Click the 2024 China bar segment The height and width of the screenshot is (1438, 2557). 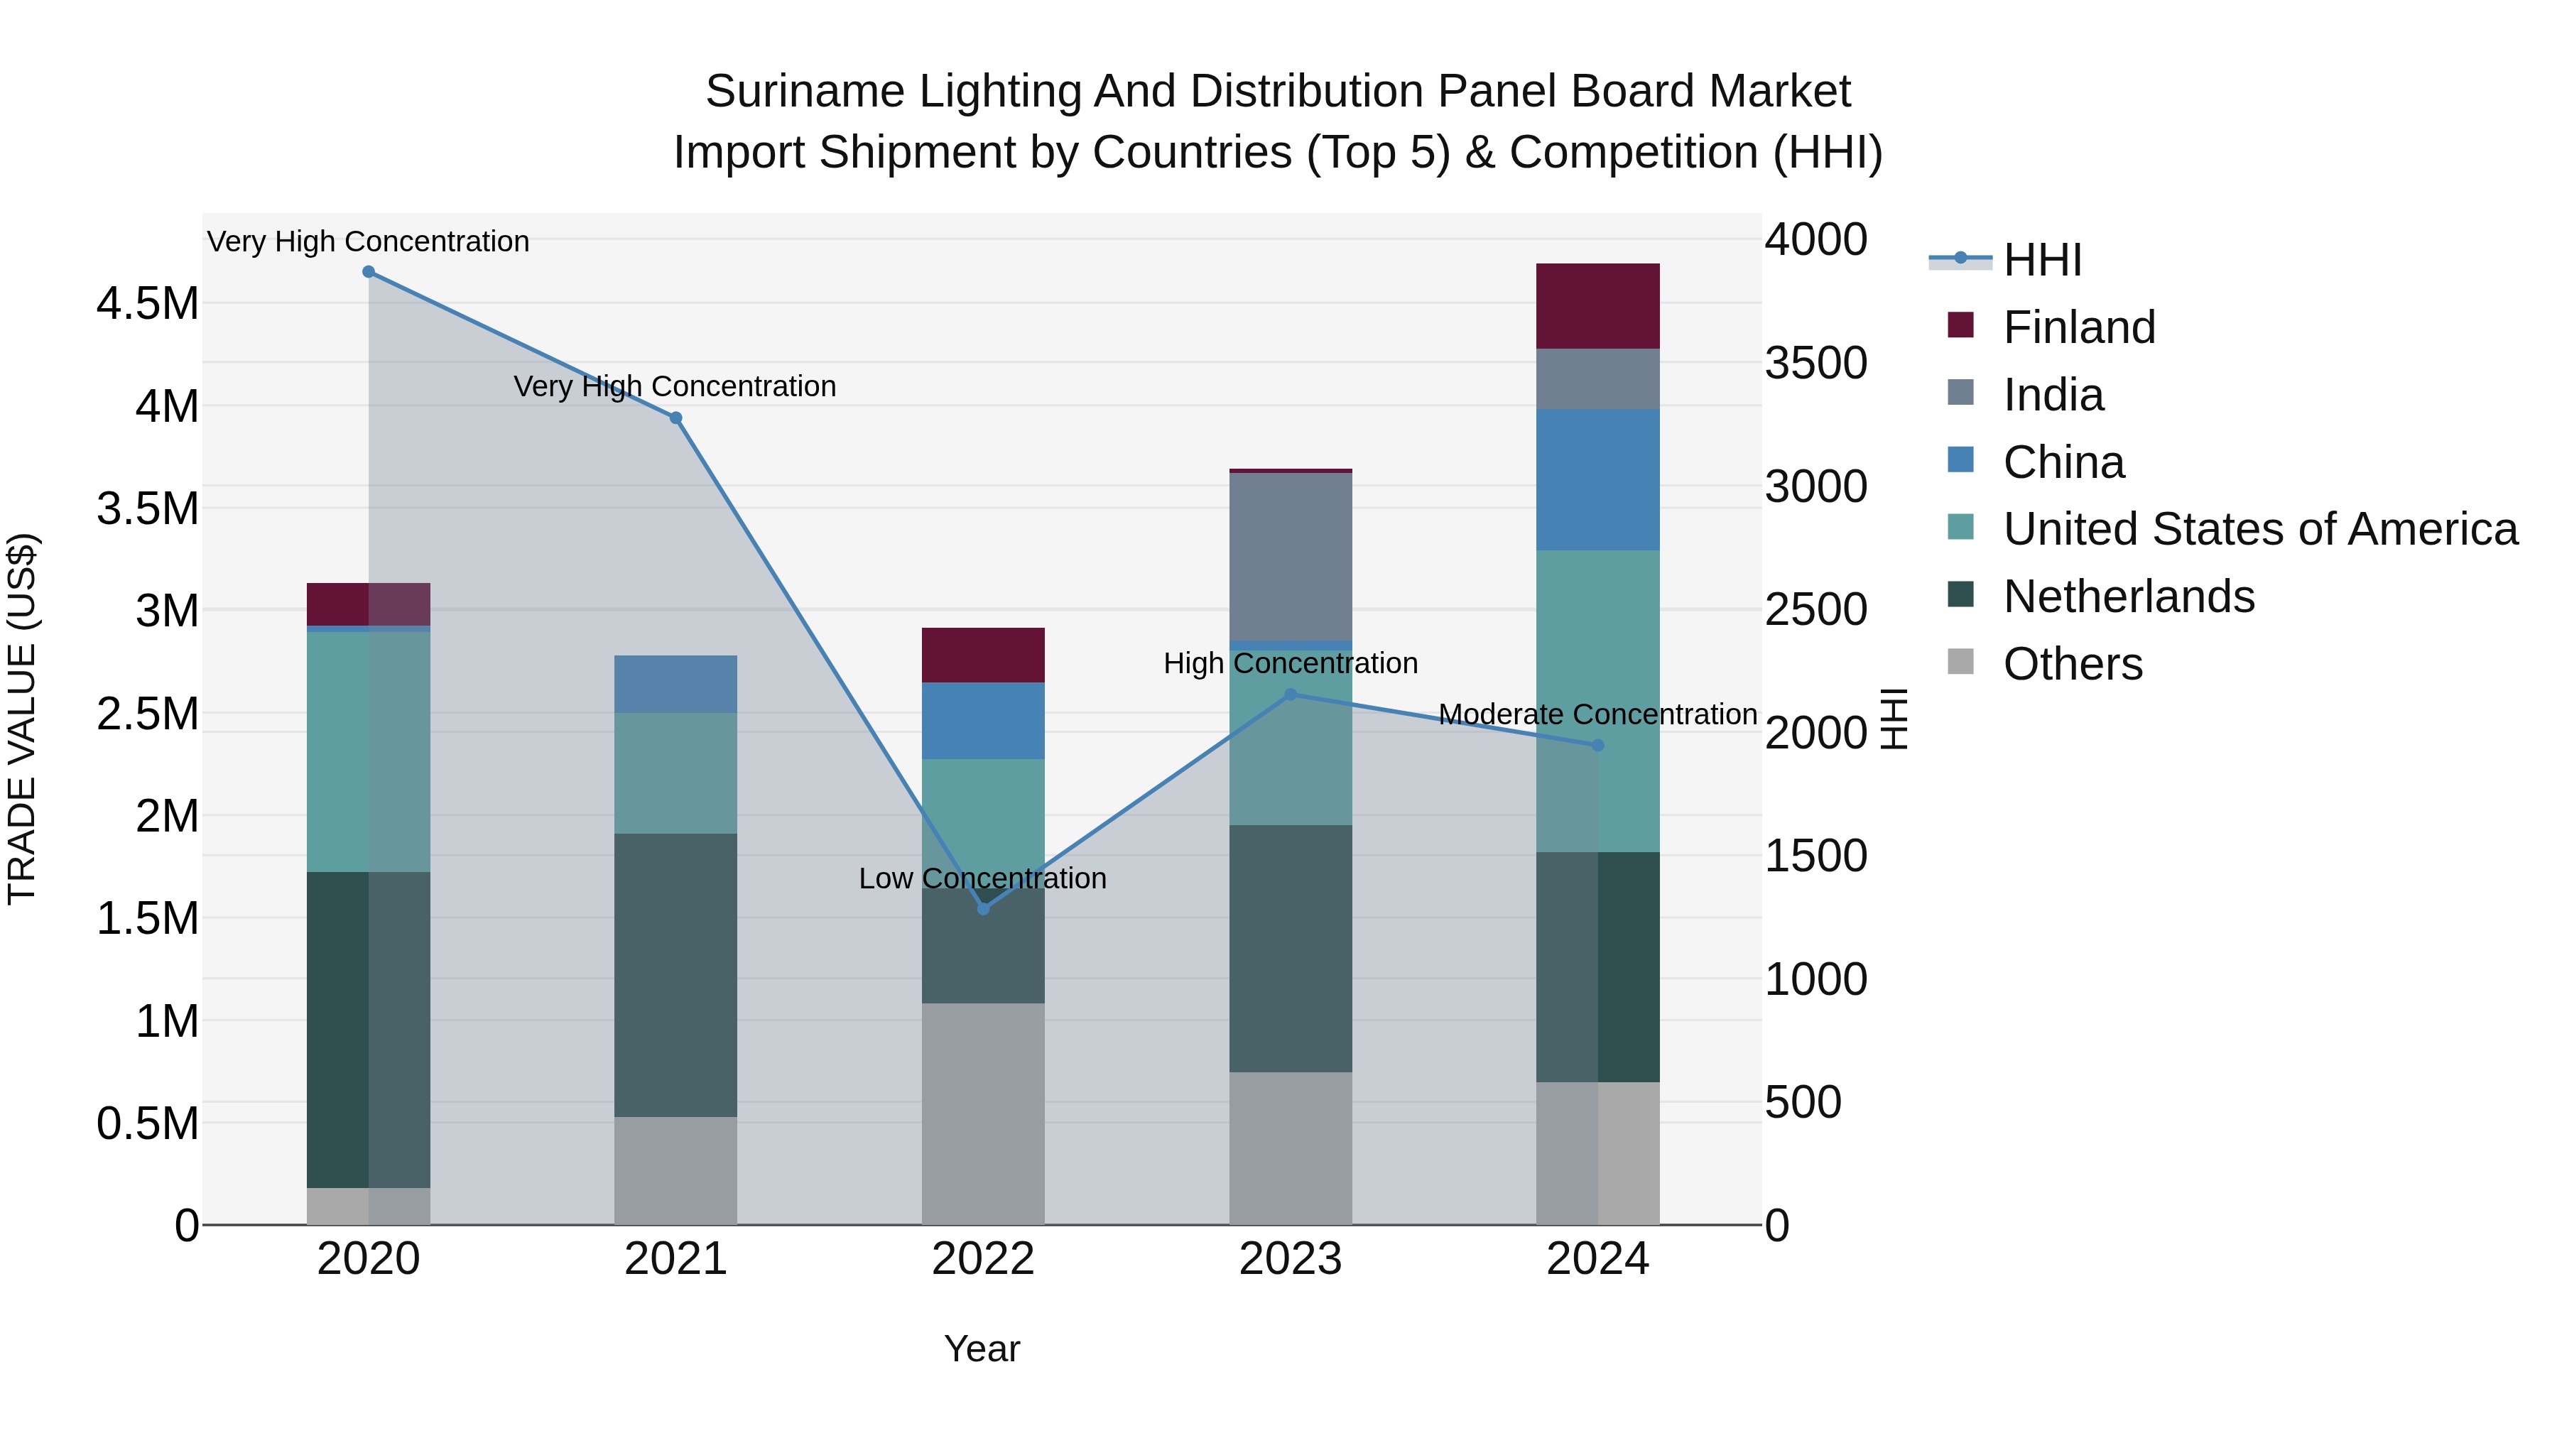(x=1598, y=479)
